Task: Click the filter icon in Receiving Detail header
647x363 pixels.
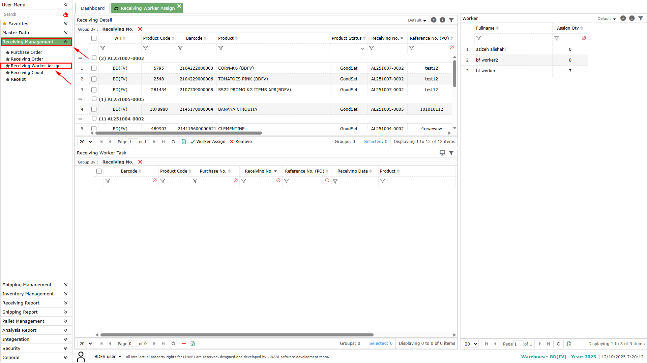Action: coord(451,20)
